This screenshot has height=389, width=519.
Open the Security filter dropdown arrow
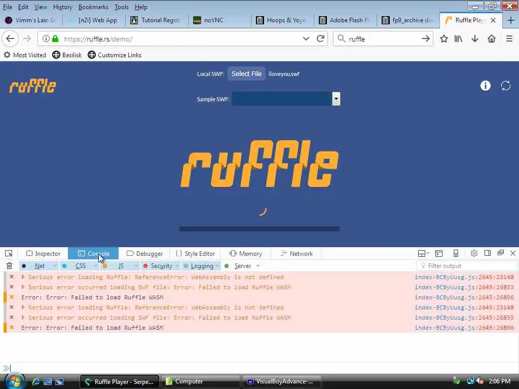click(177, 265)
